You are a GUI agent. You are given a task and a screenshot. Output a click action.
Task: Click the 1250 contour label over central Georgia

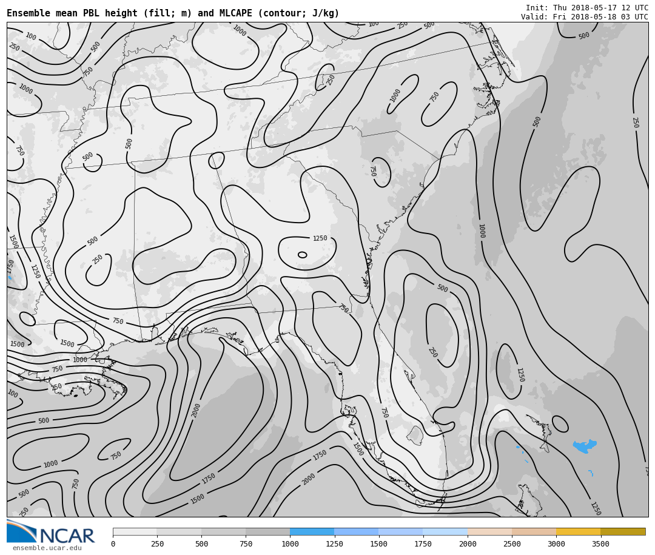(x=320, y=238)
